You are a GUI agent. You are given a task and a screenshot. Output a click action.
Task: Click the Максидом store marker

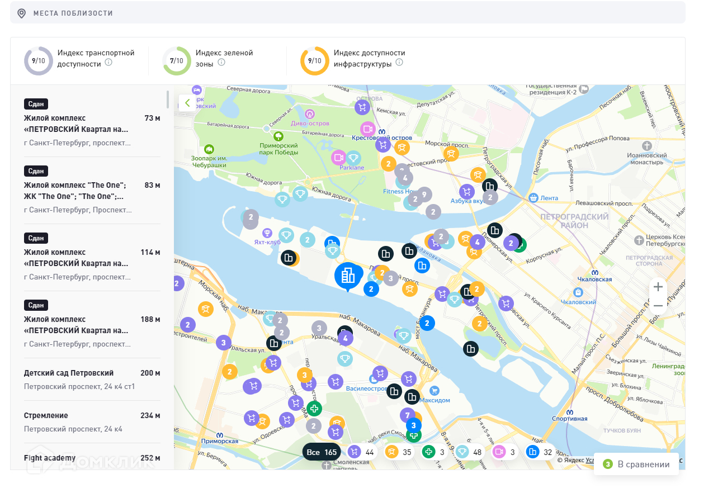(x=434, y=391)
